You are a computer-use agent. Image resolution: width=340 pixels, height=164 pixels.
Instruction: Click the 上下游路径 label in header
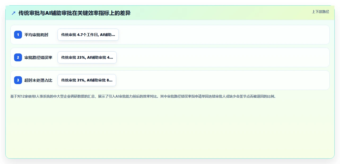coord(320,12)
